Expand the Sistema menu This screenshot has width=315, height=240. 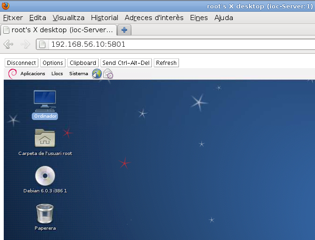(x=79, y=74)
